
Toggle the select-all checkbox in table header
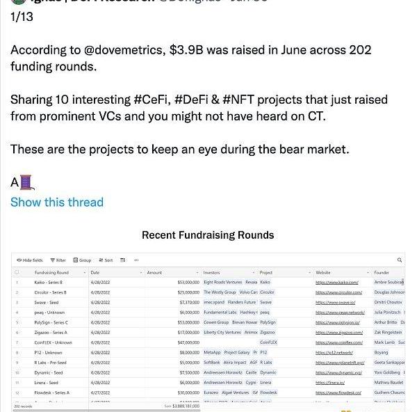pyautogui.click(x=17, y=272)
